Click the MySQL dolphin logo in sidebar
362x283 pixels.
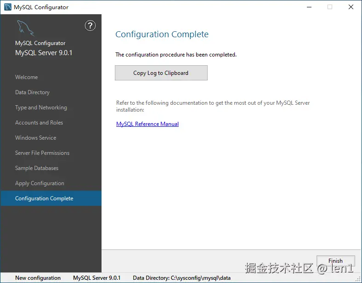[x=25, y=28]
